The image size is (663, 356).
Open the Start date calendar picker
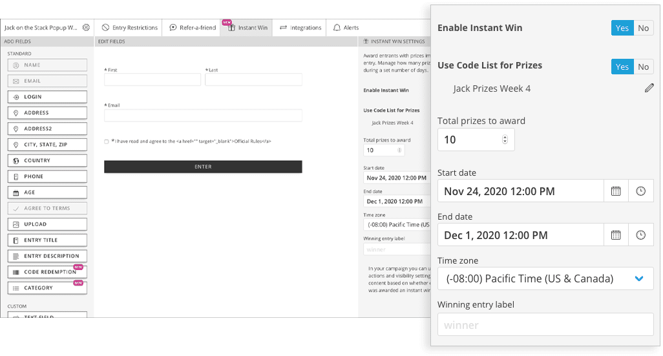616,191
